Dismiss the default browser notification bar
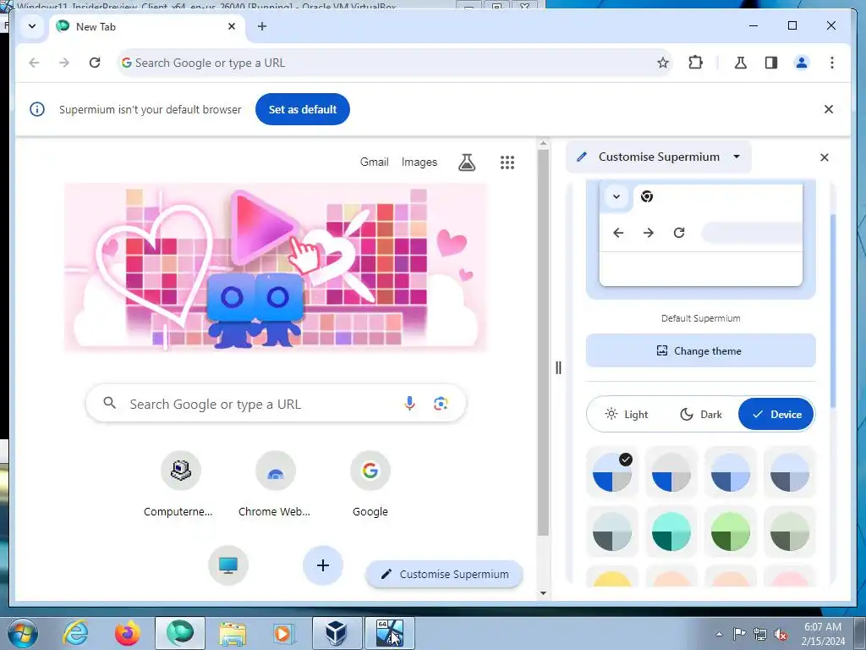866x650 pixels. tap(829, 109)
